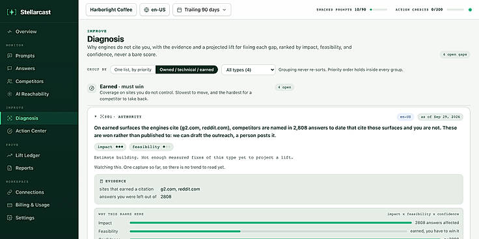Open the Prompts page
Screen dimensions: 479x239
click(x=39, y=56)
